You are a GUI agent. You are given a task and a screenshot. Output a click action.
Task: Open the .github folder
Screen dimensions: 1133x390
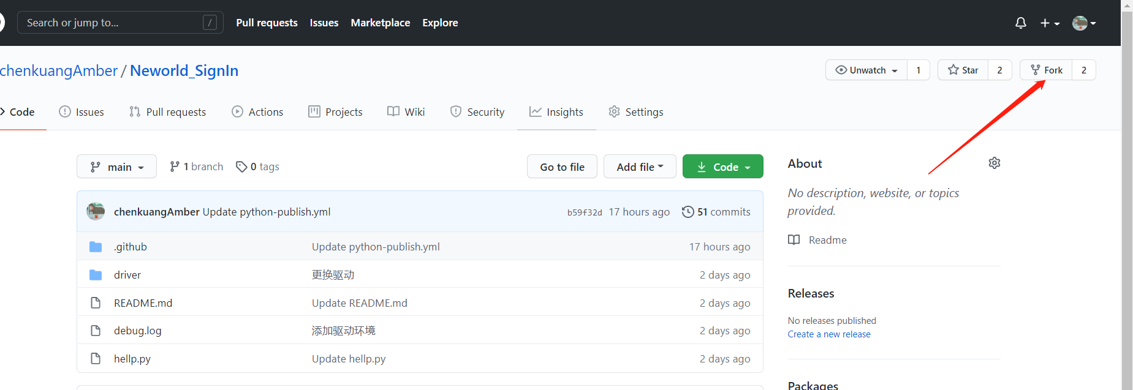click(x=131, y=247)
